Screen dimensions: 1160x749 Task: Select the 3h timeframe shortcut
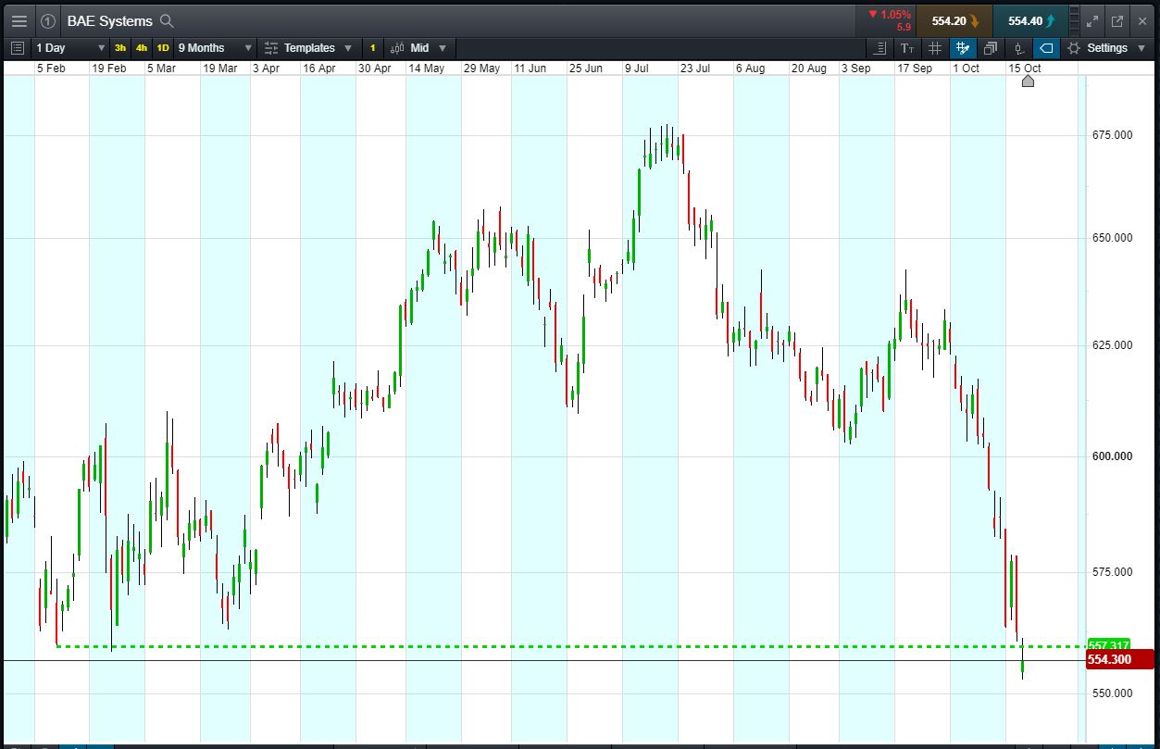120,48
